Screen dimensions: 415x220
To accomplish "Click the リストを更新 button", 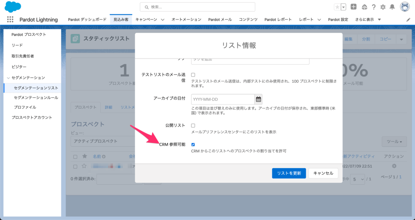I will 289,173.
